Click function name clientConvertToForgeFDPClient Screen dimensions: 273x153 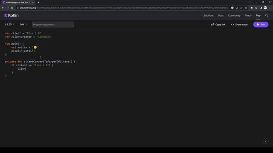tap(46, 62)
